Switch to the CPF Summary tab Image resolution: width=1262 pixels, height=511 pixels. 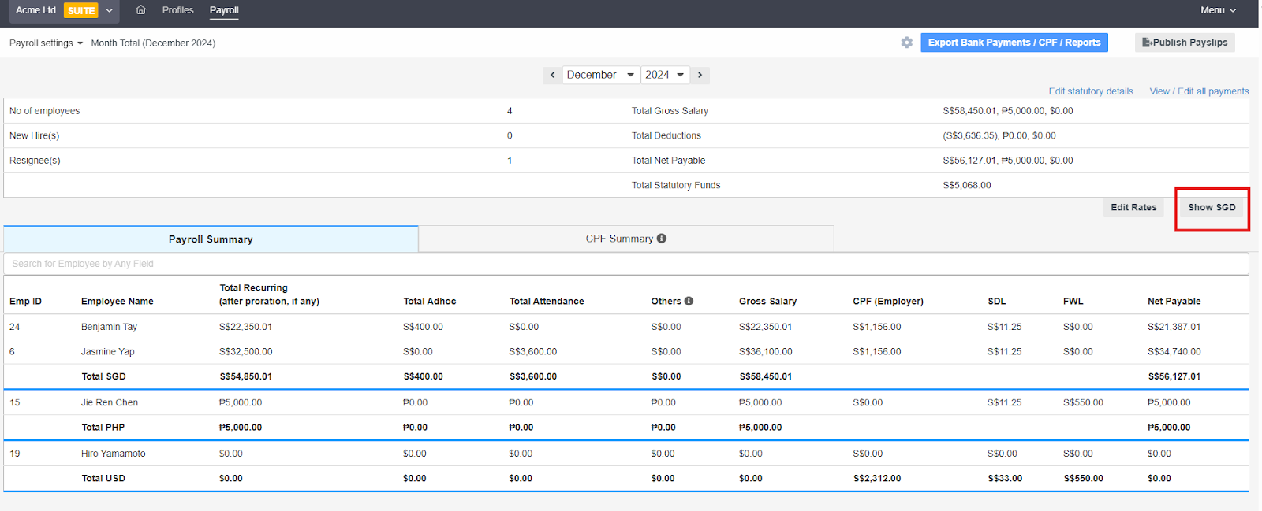[626, 239]
